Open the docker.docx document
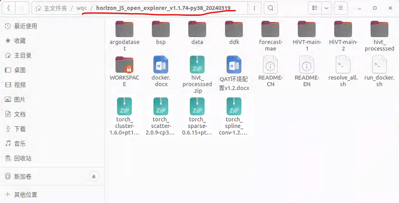This screenshot has height=203, width=399. pos(161,65)
